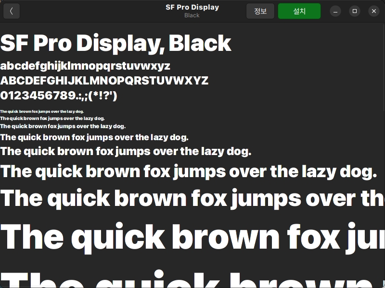The width and height of the screenshot is (385, 288).
Task: Close the font viewer window
Action: [x=374, y=11]
